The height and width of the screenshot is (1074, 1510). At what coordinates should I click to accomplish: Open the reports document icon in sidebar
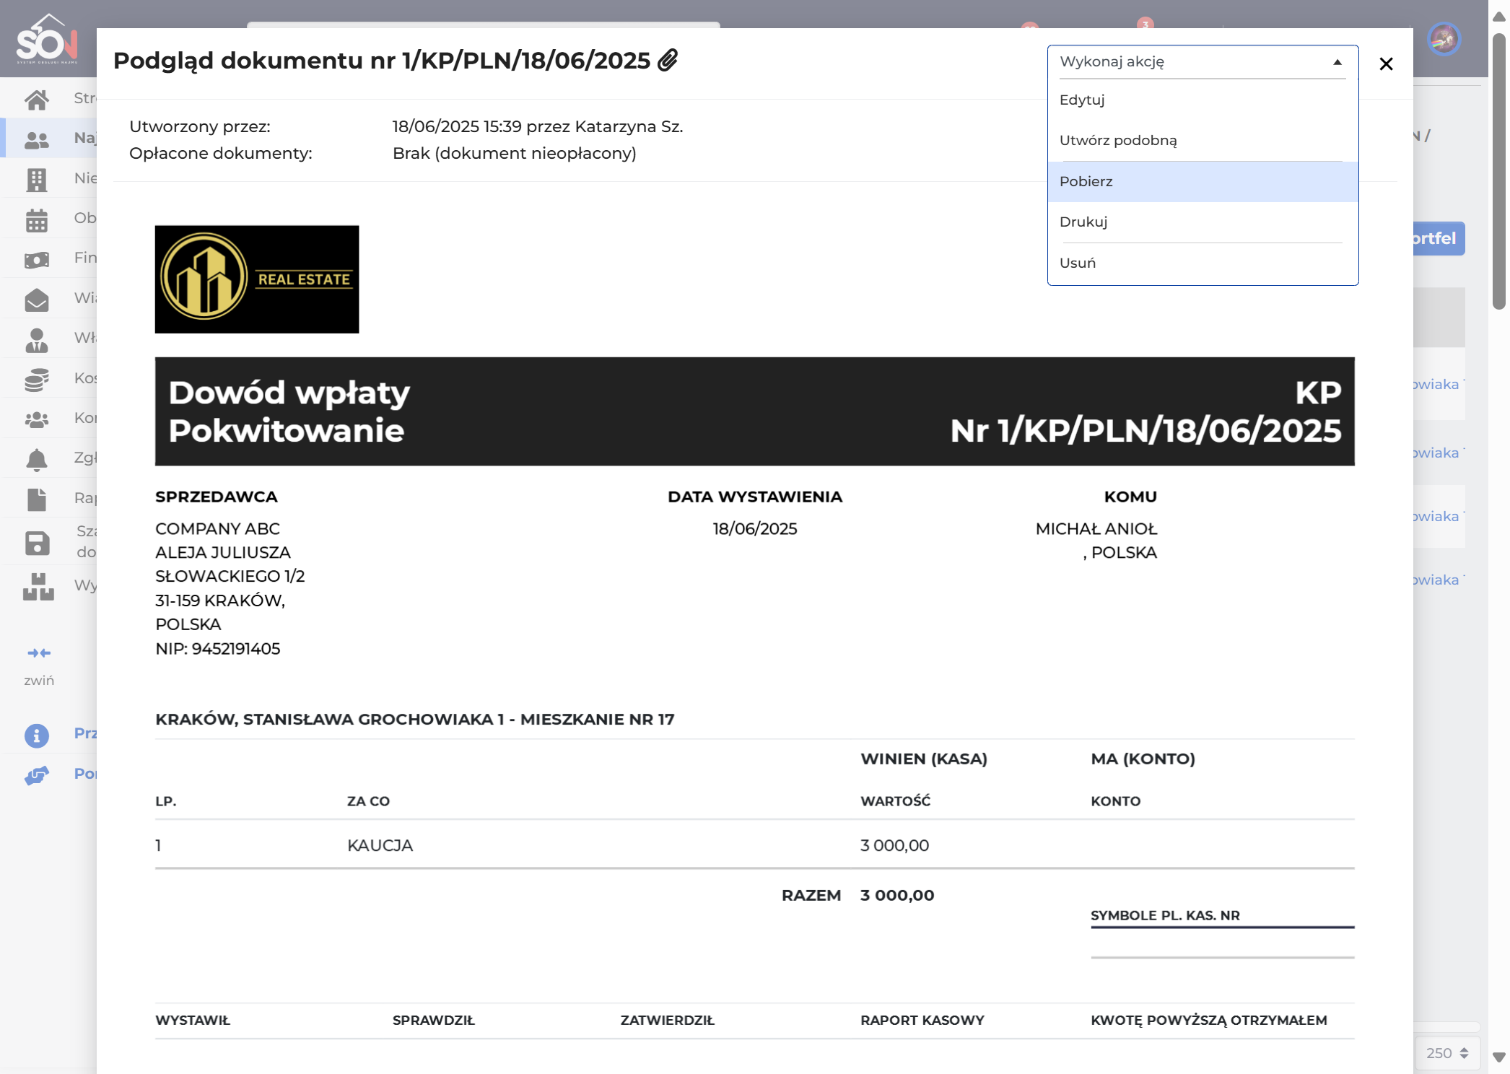[37, 499]
